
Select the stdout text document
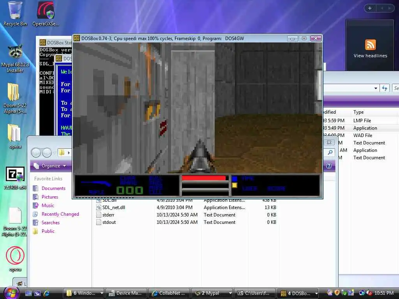pyautogui.click(x=109, y=222)
